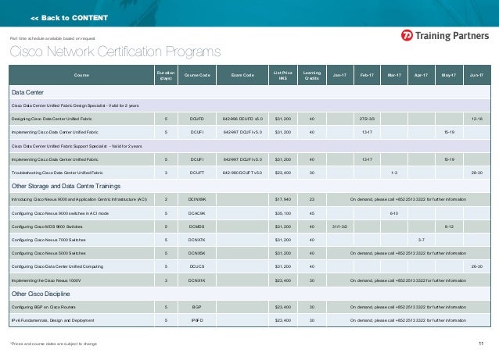
Task: Click the '1-3' Mar-17 date for DCUFT
Action: pos(394,173)
